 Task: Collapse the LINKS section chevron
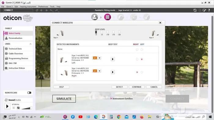30,44
